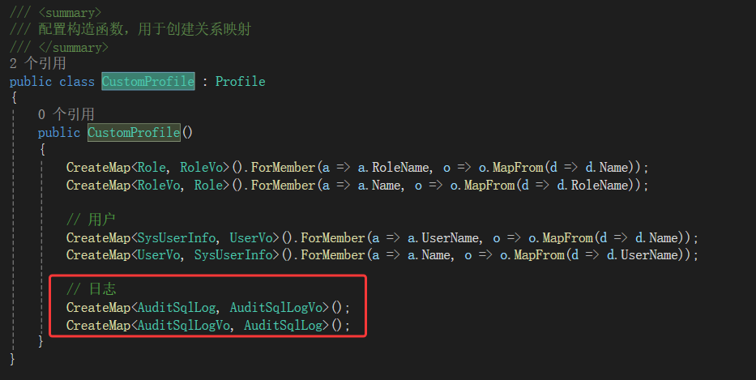Screen dimensions: 756x380
Task: Click AuditSqlLogVo in first log mapping
Action: (x=275, y=307)
